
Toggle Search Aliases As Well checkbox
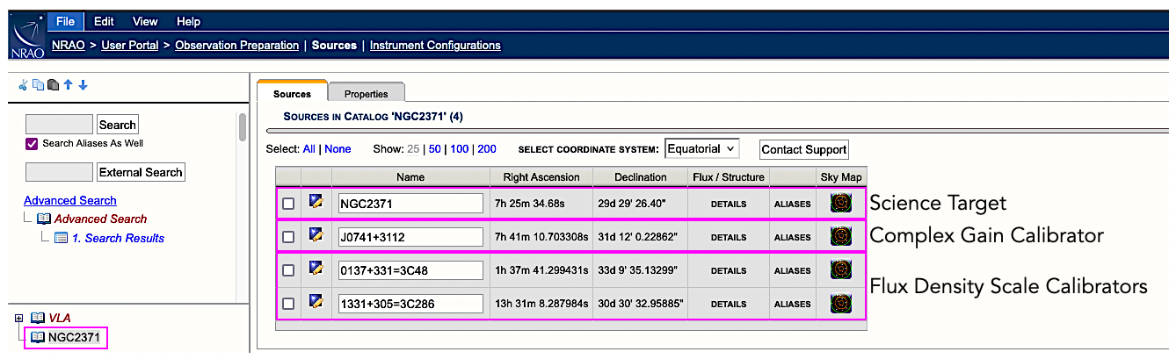coord(33,144)
